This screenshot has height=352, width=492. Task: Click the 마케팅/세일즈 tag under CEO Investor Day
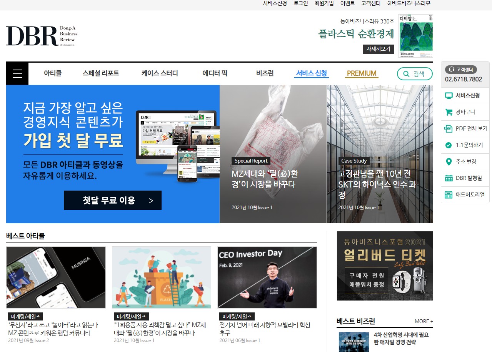point(237,317)
